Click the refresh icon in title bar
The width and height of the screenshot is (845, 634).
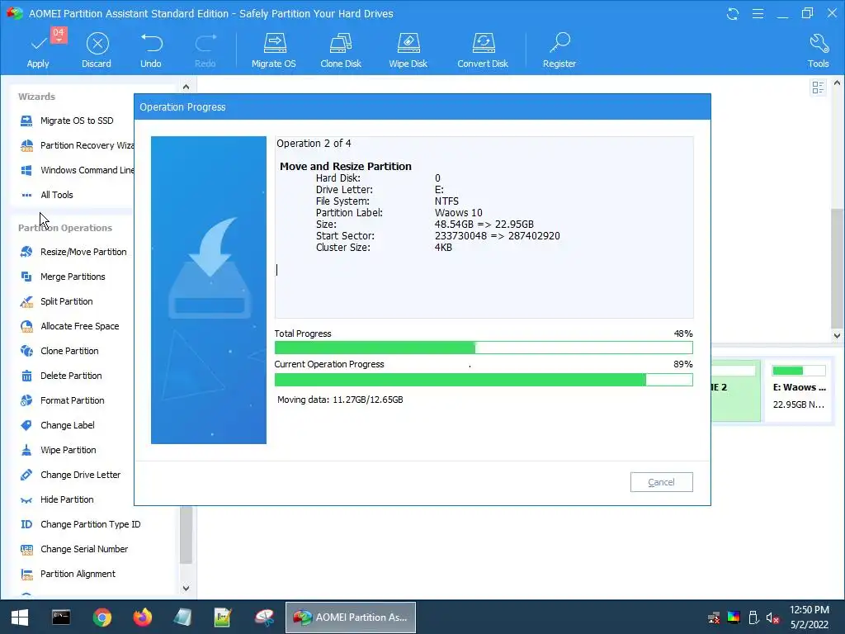click(x=733, y=13)
